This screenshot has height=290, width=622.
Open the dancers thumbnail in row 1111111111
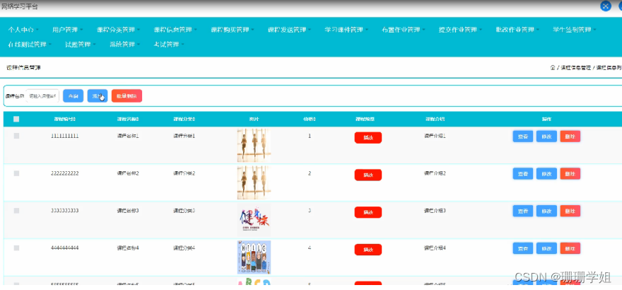click(254, 145)
